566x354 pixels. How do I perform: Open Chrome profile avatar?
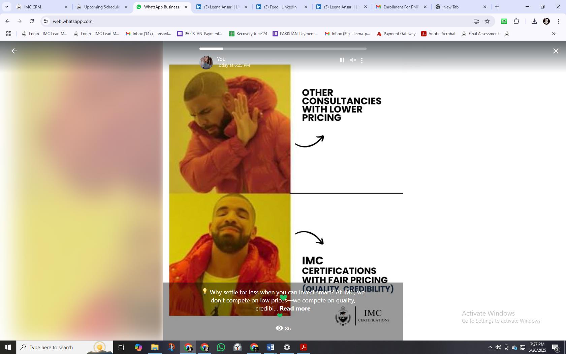pos(546,21)
